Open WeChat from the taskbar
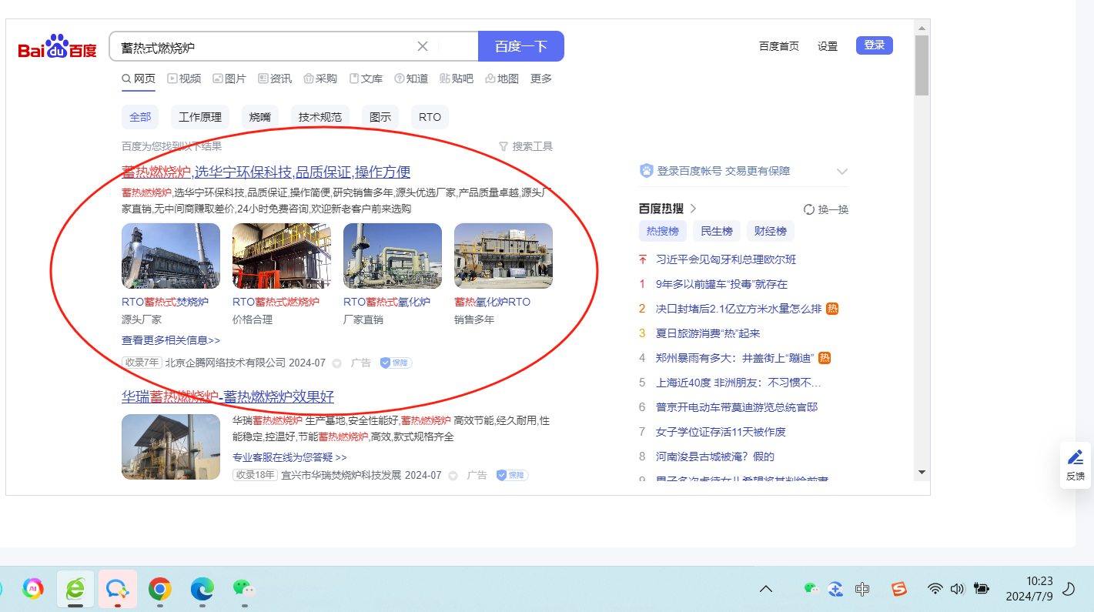Image resolution: width=1094 pixels, height=612 pixels. (x=243, y=589)
